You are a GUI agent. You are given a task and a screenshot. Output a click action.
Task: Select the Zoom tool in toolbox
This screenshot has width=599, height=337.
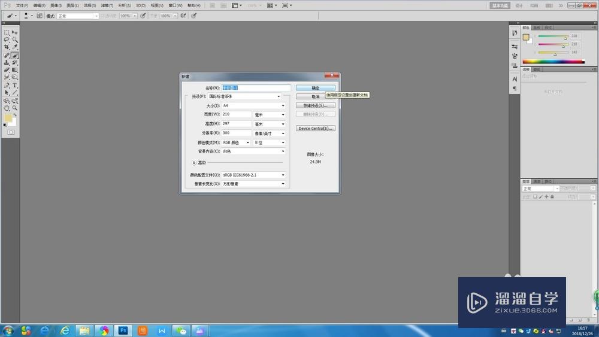coord(14,109)
